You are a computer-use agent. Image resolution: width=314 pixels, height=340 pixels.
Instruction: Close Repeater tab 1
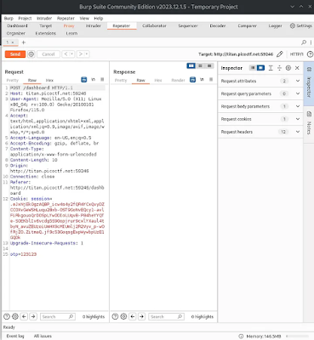[13, 42]
